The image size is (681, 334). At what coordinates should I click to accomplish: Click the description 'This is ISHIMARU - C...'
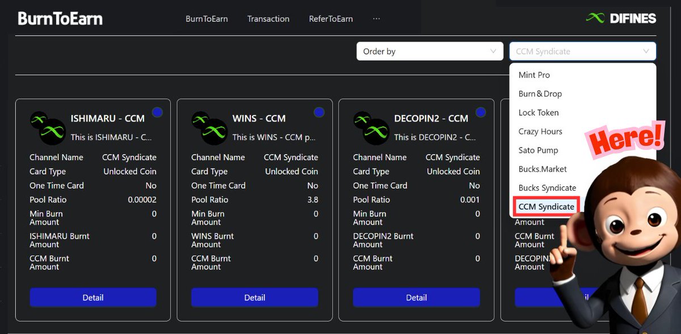coord(111,137)
